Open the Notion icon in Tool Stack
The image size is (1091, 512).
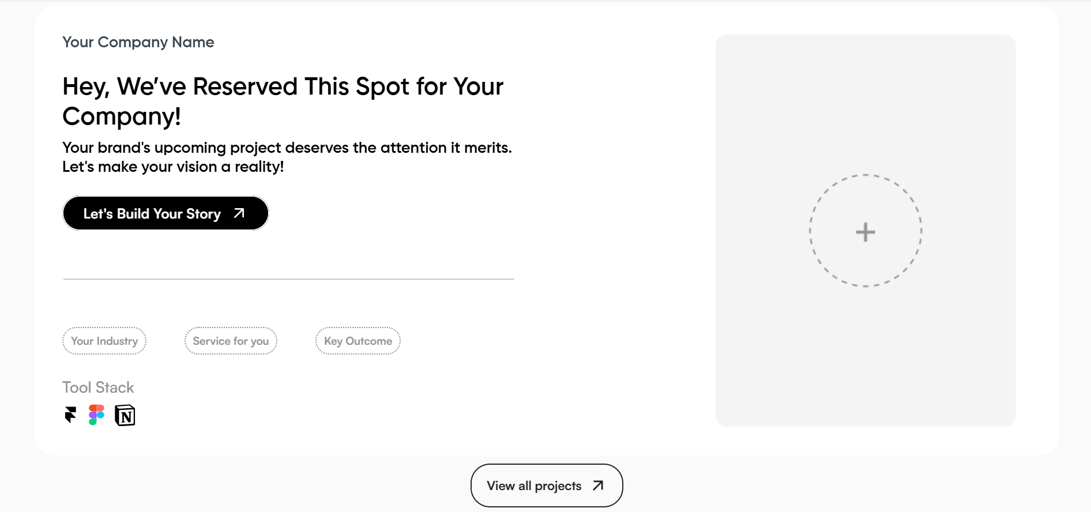[x=126, y=415]
